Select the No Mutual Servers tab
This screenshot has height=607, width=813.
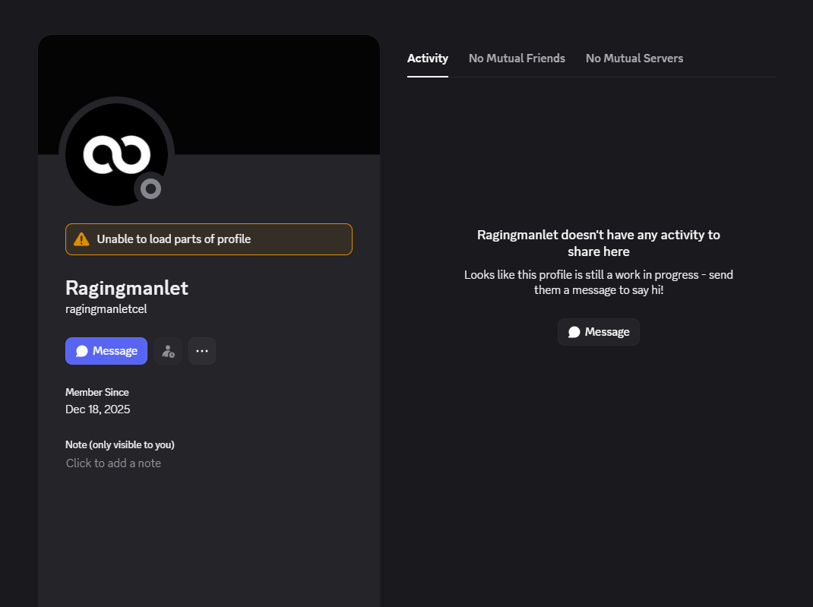click(634, 58)
